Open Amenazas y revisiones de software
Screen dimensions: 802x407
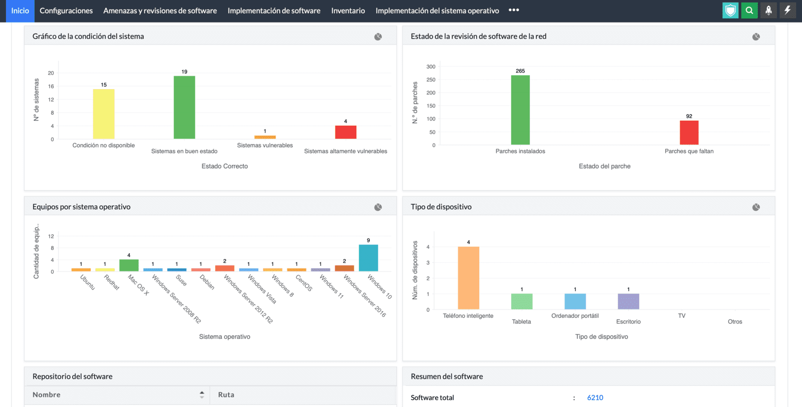tap(160, 11)
